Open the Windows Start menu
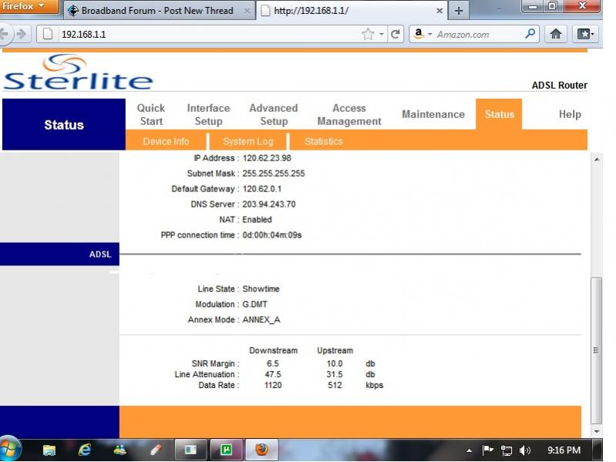The width and height of the screenshot is (616, 462). 10,450
